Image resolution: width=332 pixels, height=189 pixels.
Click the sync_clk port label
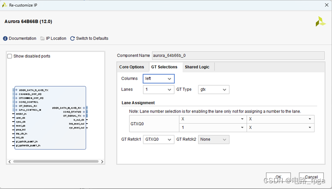tap(21, 122)
